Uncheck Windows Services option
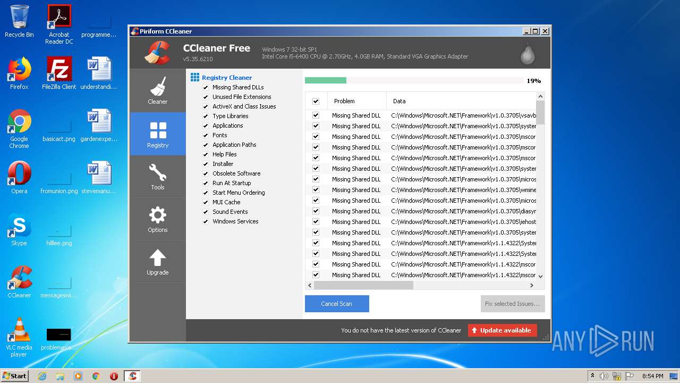The width and height of the screenshot is (680, 383). click(x=205, y=221)
